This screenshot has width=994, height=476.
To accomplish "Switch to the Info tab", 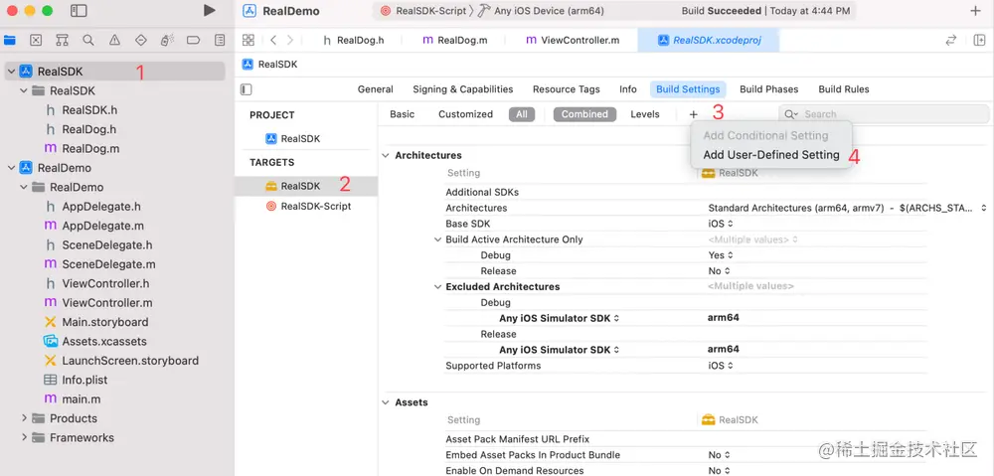I will (x=628, y=89).
